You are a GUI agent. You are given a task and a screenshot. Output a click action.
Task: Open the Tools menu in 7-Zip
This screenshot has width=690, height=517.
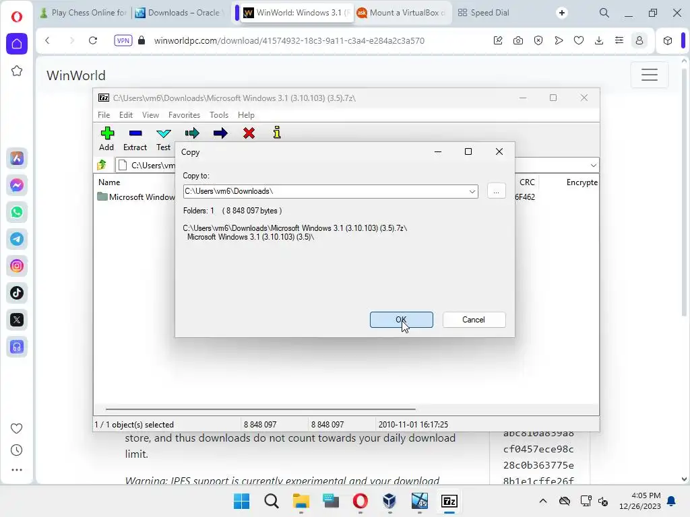pyautogui.click(x=219, y=114)
